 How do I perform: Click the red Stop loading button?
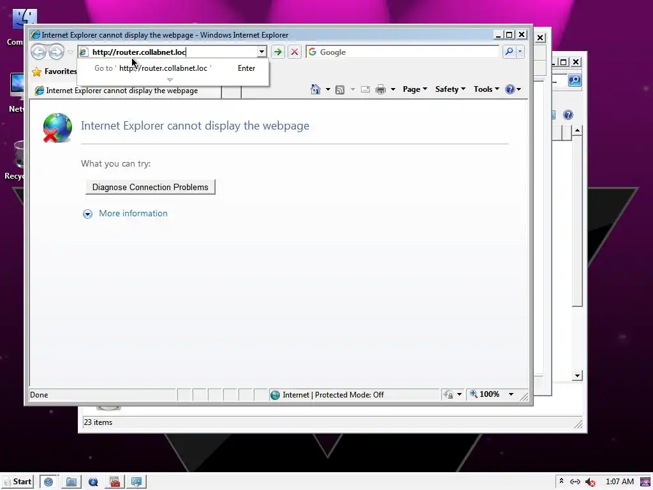(295, 52)
